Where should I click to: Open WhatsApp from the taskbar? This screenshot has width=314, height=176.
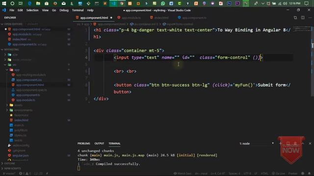(163, 3)
